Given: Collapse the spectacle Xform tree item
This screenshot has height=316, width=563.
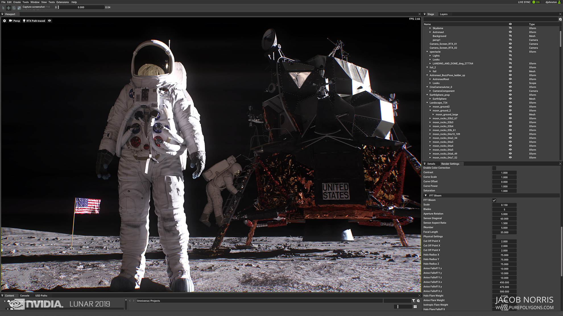Looking at the screenshot, I should [x=427, y=52].
